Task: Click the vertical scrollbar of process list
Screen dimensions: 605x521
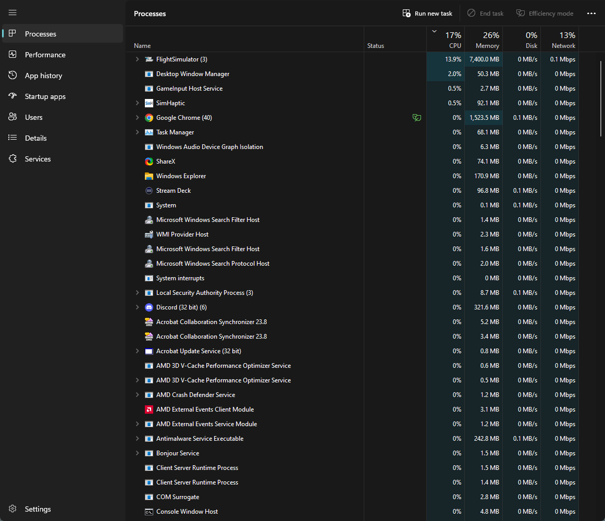Action: pos(600,98)
